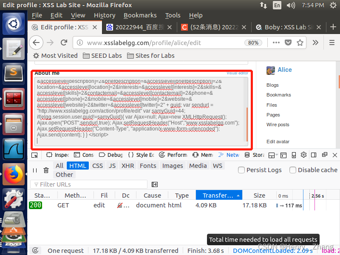Open site info icon in the address bar
Screen dimensions: 340x255
[x=80, y=43]
